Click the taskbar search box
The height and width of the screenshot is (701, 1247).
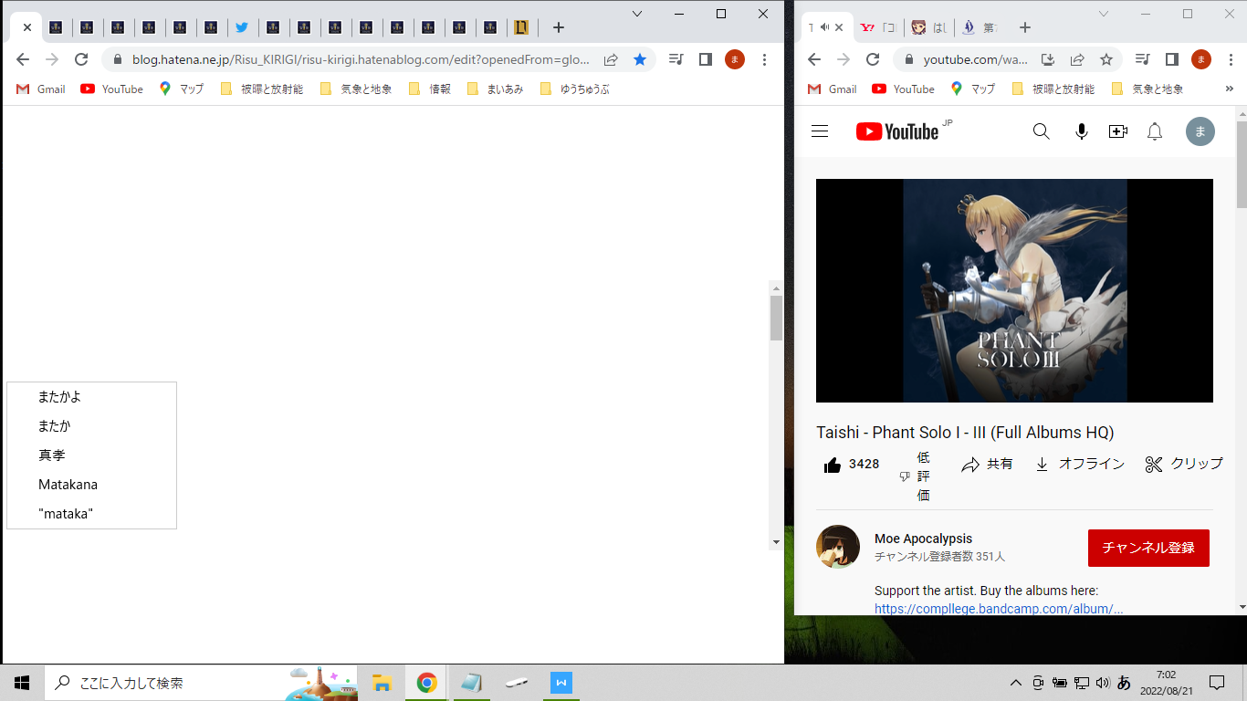201,683
